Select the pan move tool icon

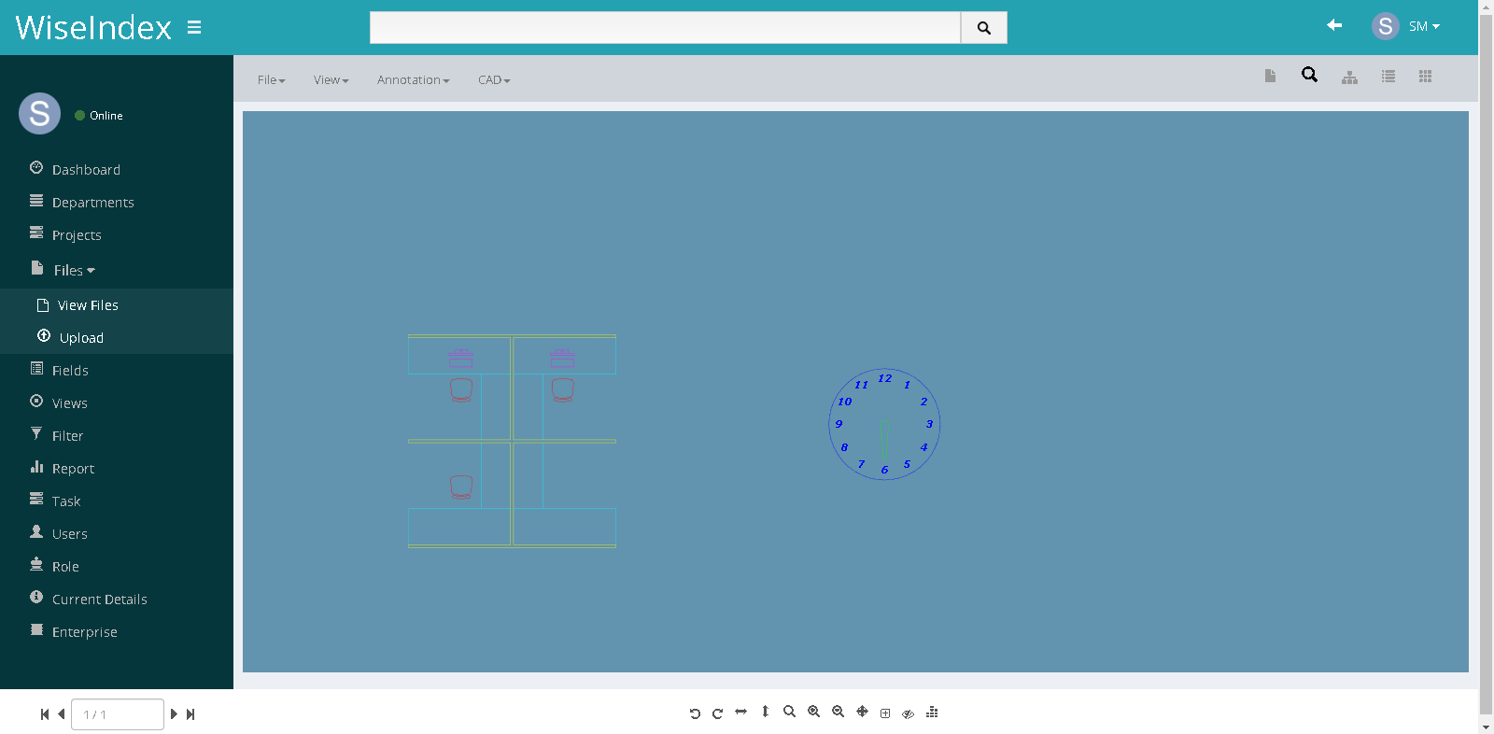click(862, 712)
